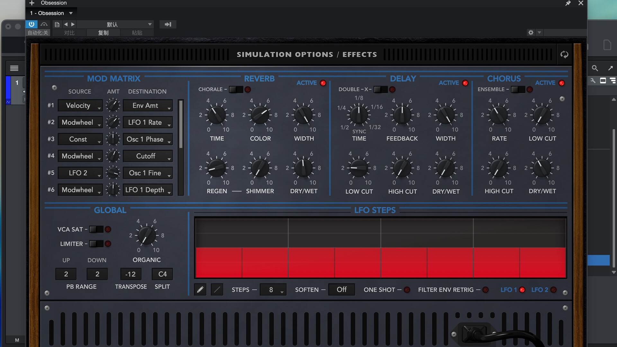The width and height of the screenshot is (617, 347).
Task: Select the LFO 2 steps tab
Action: pos(540,290)
